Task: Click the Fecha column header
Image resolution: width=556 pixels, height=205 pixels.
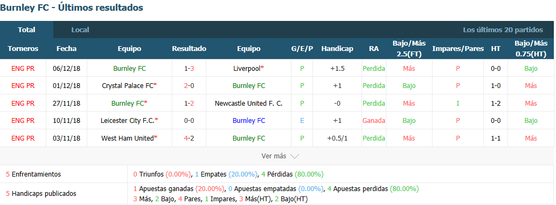Action: (x=66, y=49)
